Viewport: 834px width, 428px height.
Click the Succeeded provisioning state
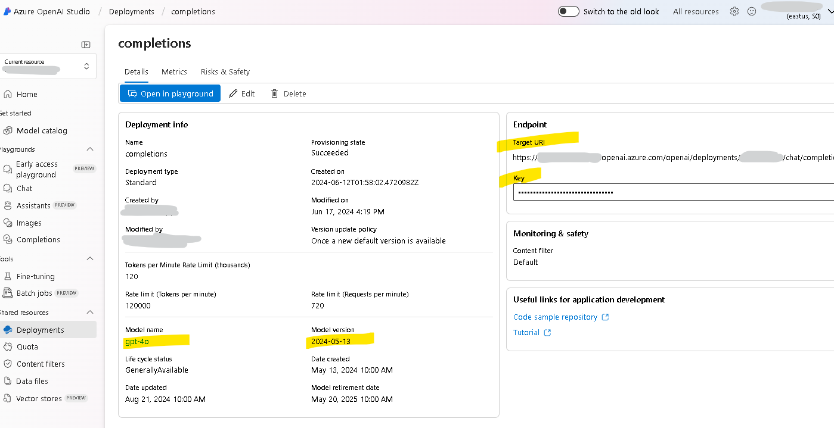(x=330, y=153)
